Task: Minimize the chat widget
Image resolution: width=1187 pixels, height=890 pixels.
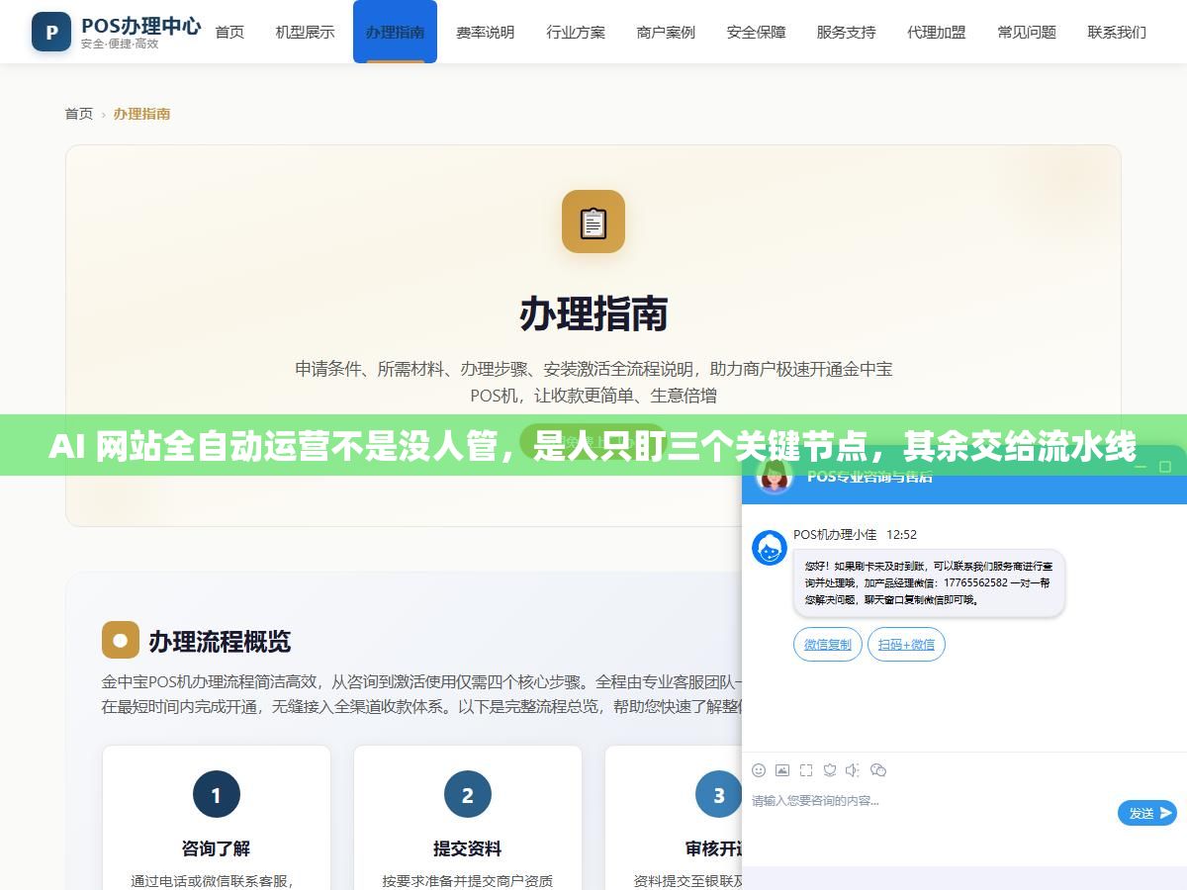Action: coord(1141,465)
